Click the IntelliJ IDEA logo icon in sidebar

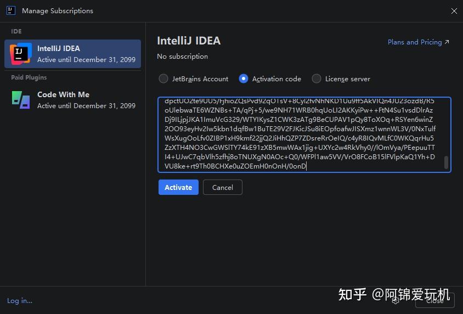click(x=21, y=54)
